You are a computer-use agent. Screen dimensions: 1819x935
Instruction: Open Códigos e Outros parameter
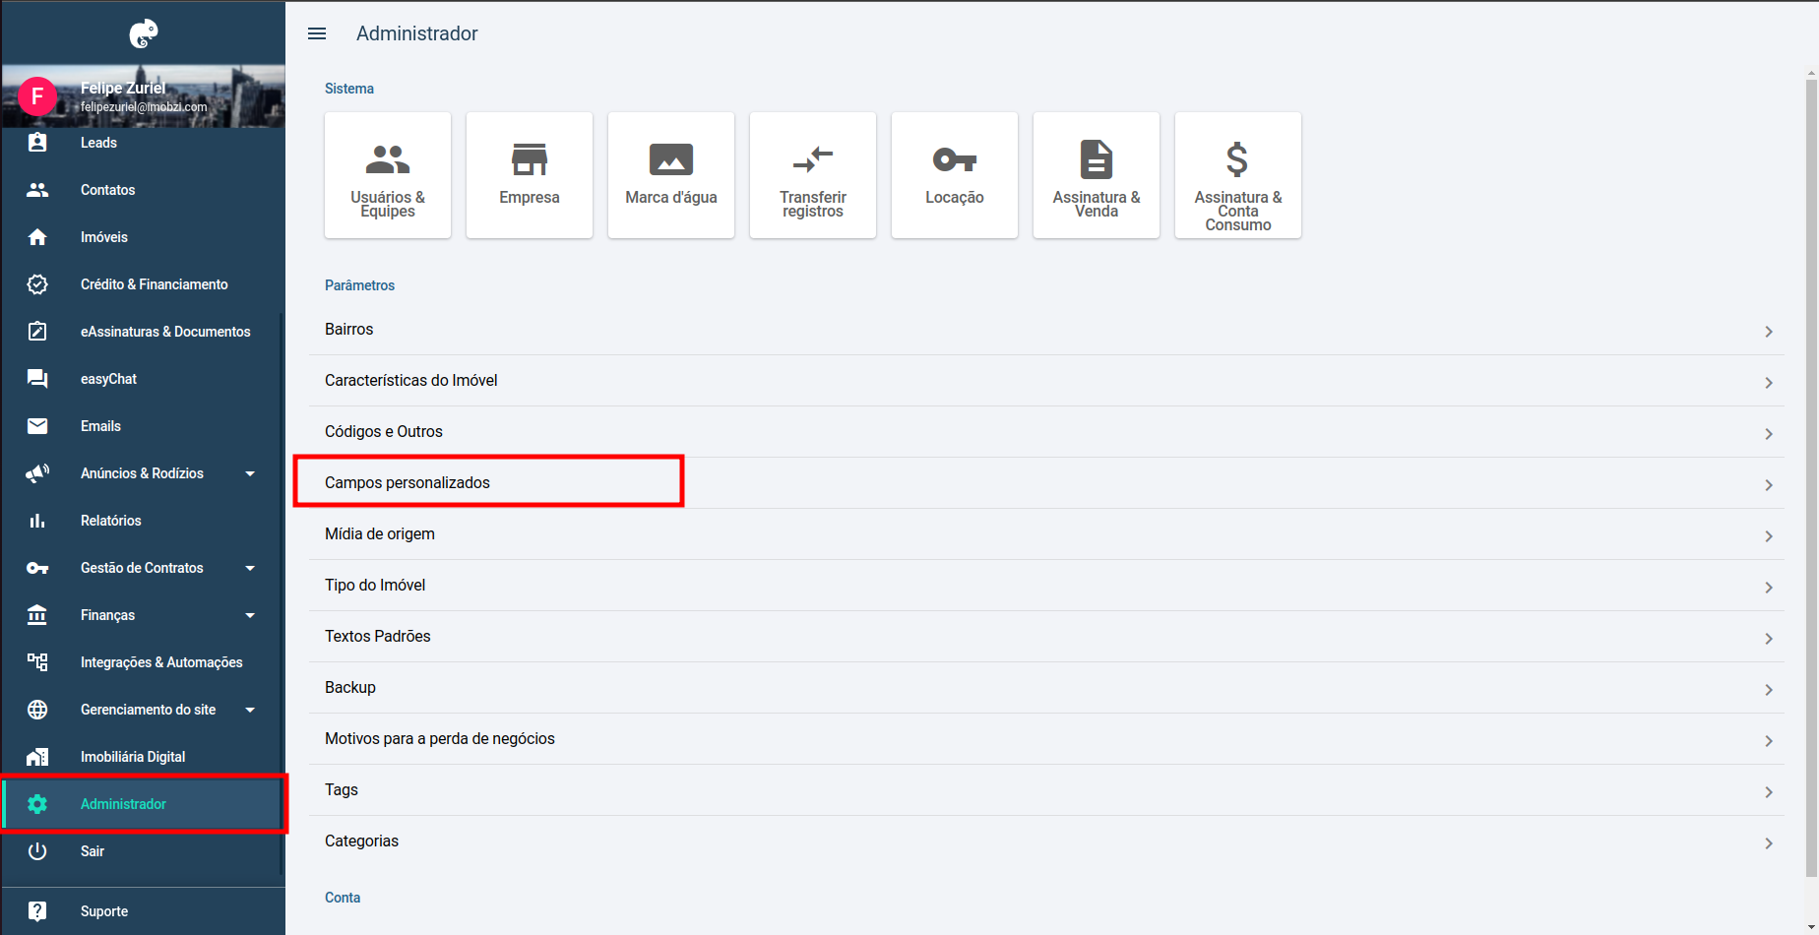[x=1046, y=432]
